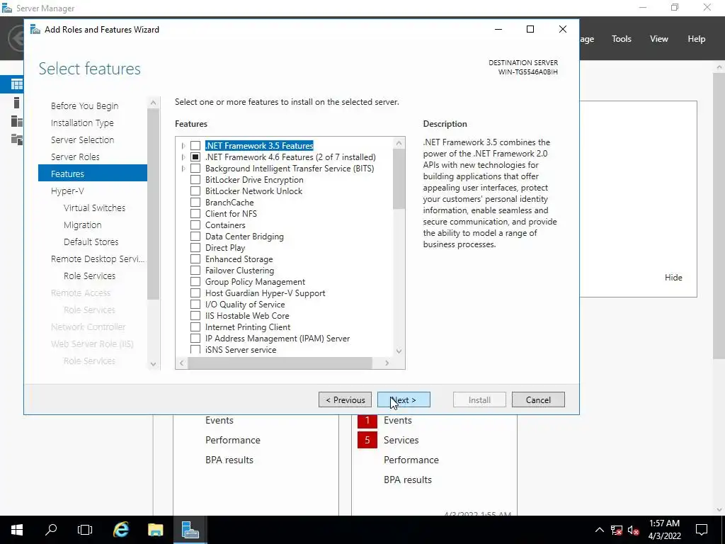The height and width of the screenshot is (544, 725).
Task: Open taskbar Search magnifier icon
Action: click(51, 530)
